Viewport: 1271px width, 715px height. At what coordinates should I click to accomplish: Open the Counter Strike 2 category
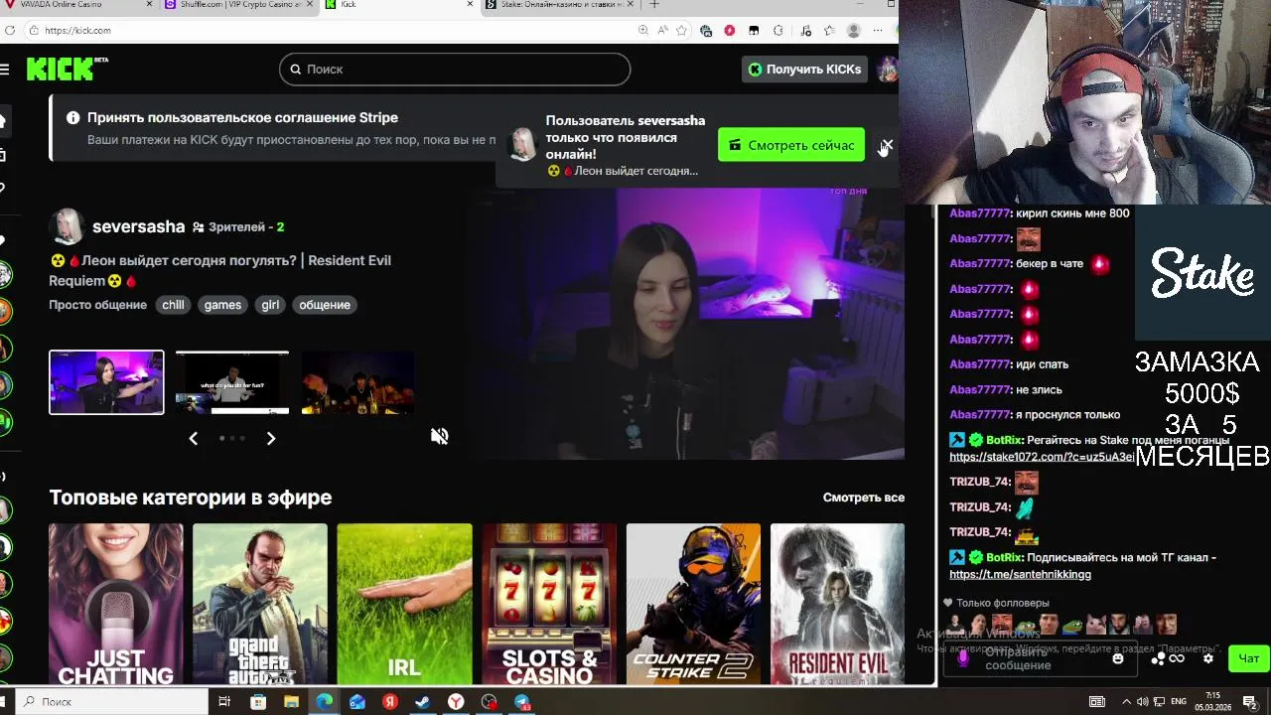pos(693,604)
